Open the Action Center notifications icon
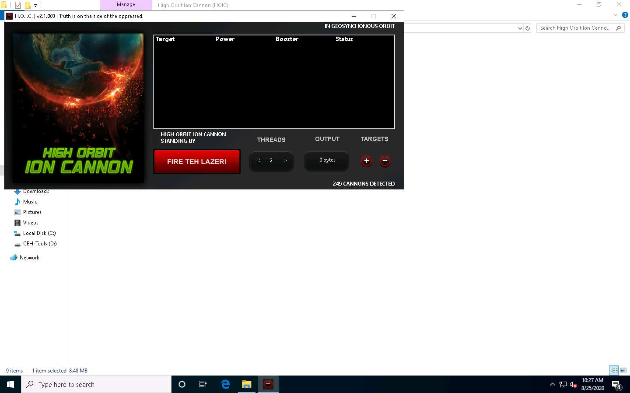Image resolution: width=630 pixels, height=393 pixels. coord(616,385)
